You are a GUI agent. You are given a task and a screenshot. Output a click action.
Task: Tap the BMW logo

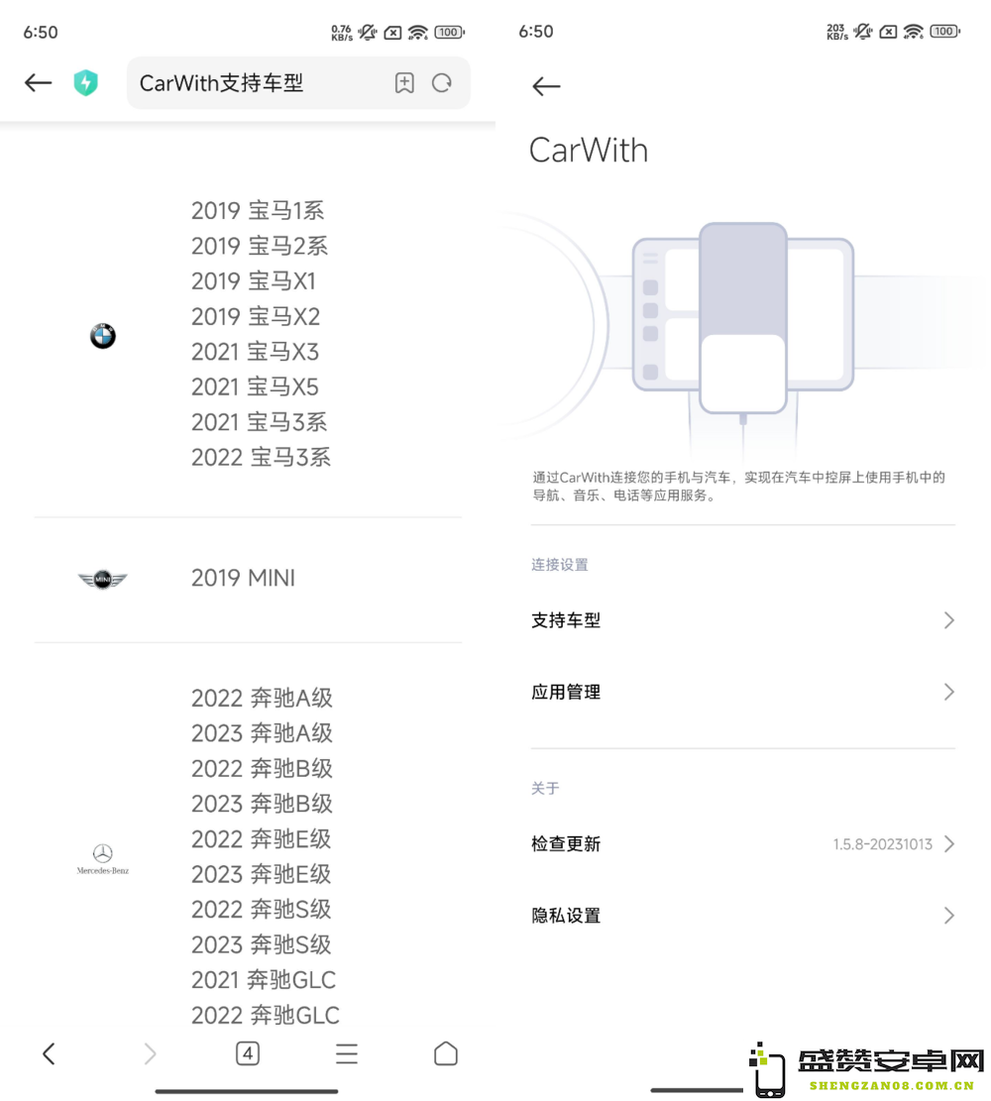coord(102,336)
